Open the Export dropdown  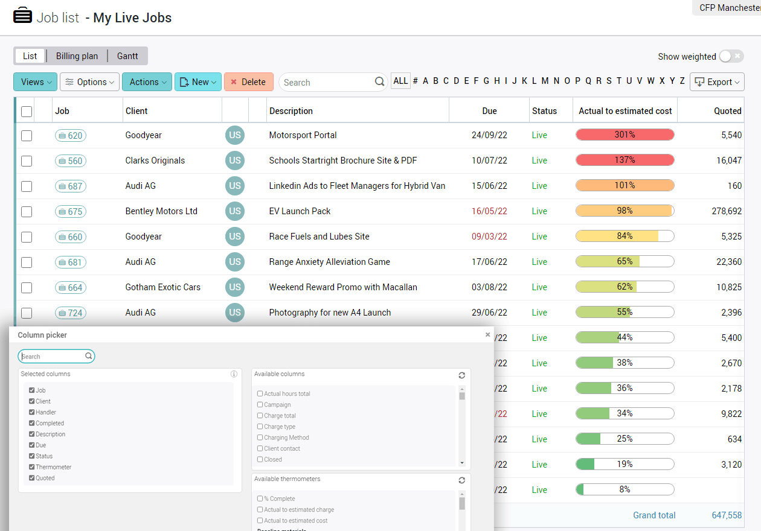(717, 82)
